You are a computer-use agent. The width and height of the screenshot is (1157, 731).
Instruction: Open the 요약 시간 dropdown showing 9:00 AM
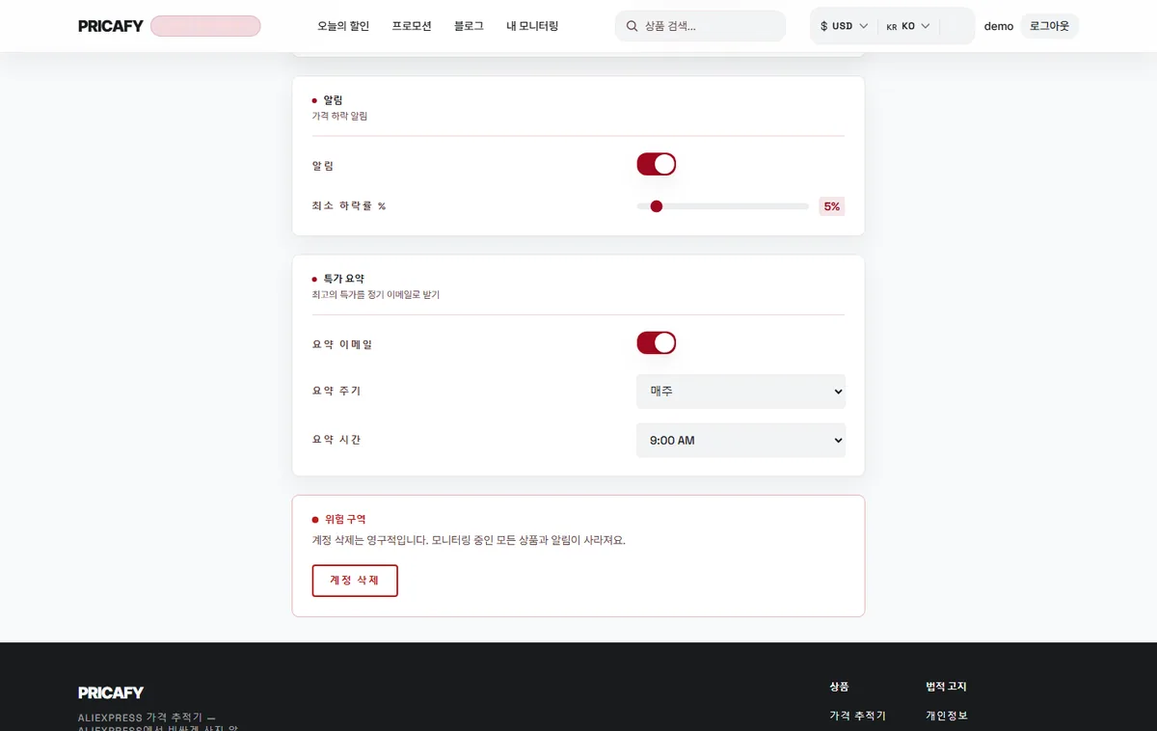pos(740,440)
